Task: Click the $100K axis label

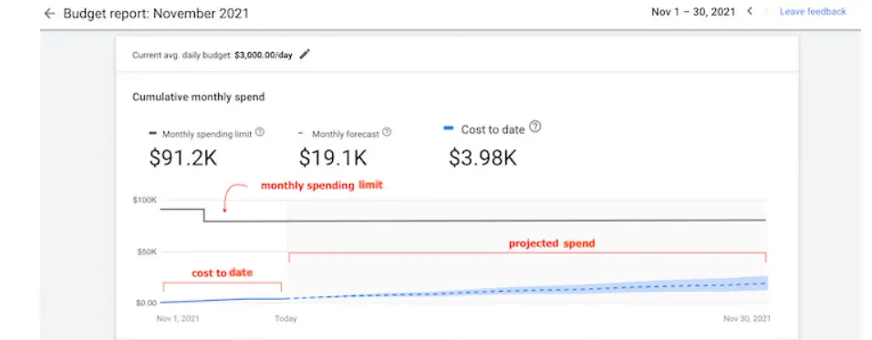Action: point(145,200)
